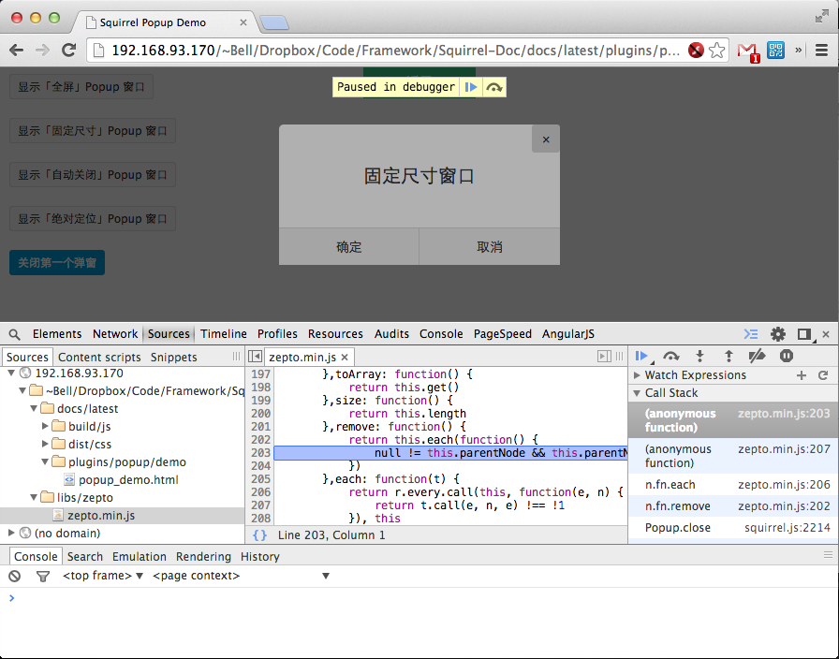Open the Rendering drawer tab
The height and width of the screenshot is (659, 839).
(203, 556)
